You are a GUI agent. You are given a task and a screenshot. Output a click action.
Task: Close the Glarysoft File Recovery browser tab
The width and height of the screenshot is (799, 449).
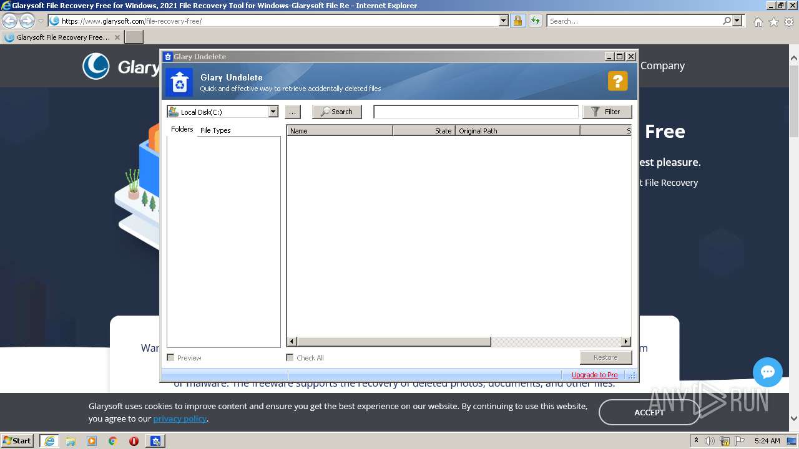point(117,37)
